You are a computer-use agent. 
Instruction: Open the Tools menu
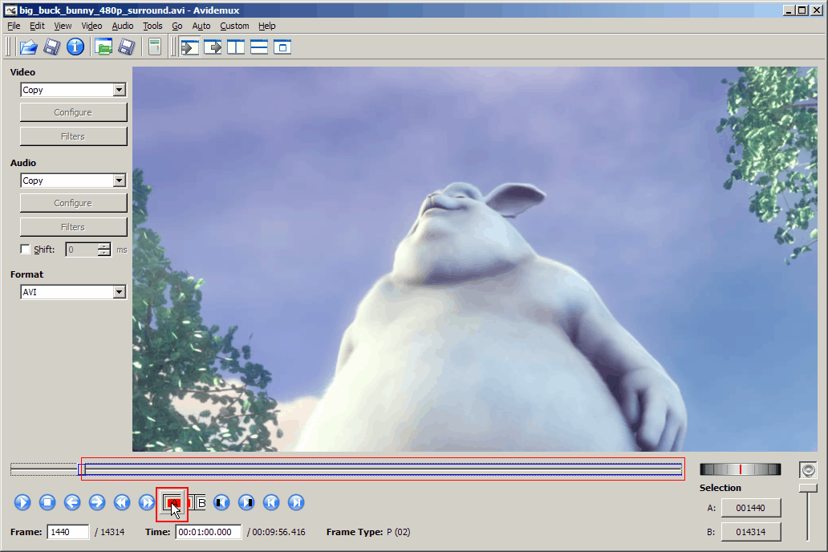pyautogui.click(x=152, y=26)
